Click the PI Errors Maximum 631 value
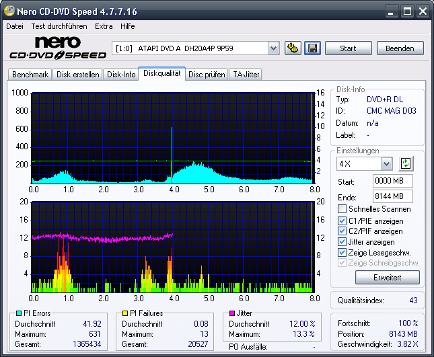The width and height of the screenshot is (434, 357). [95, 334]
